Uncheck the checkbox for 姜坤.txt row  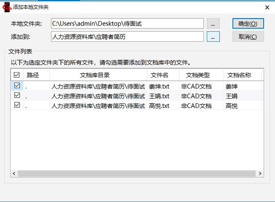pos(17,85)
